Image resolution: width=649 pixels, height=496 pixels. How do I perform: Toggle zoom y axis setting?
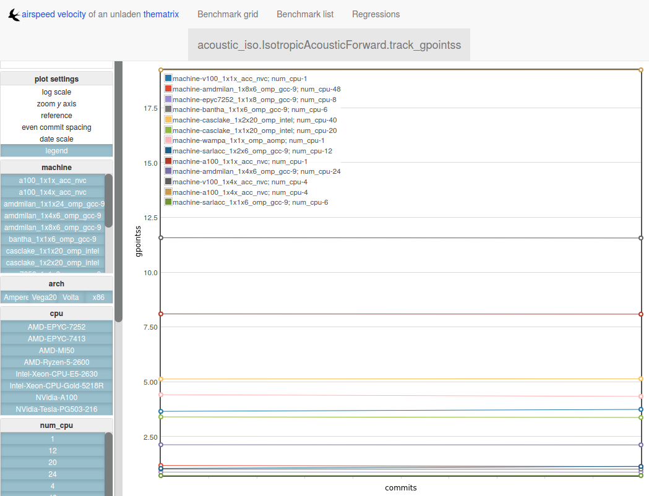57,104
